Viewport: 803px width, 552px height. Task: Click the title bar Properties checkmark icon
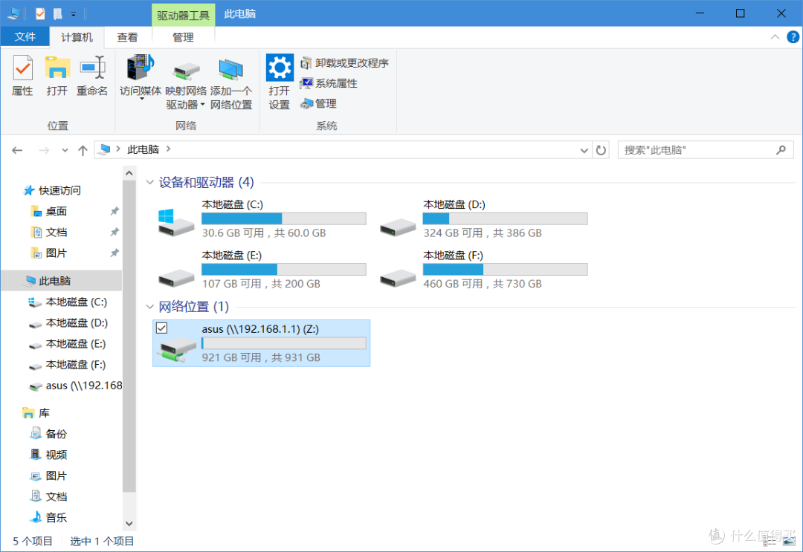click(40, 14)
